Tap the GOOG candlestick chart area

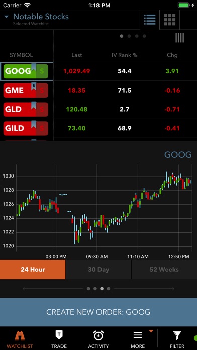pos(104,209)
